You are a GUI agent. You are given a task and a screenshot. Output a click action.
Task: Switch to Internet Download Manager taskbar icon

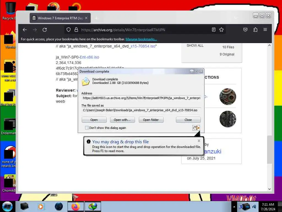pos(93,206)
